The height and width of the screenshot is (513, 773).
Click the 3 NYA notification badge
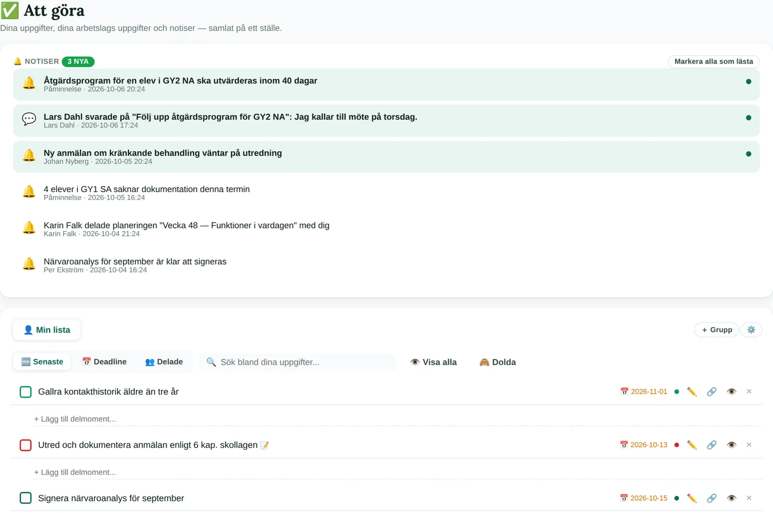tap(78, 61)
